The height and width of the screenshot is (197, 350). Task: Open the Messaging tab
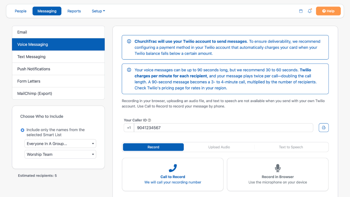(x=47, y=11)
